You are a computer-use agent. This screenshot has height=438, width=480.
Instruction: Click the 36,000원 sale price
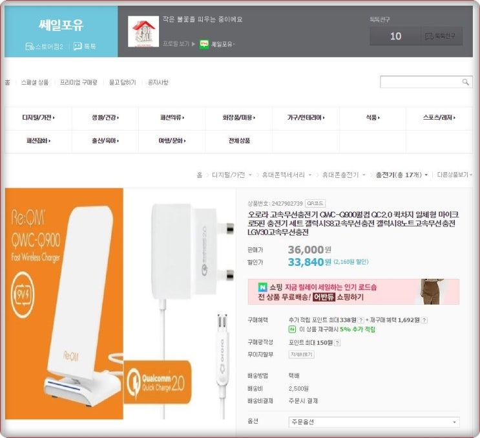309,250
